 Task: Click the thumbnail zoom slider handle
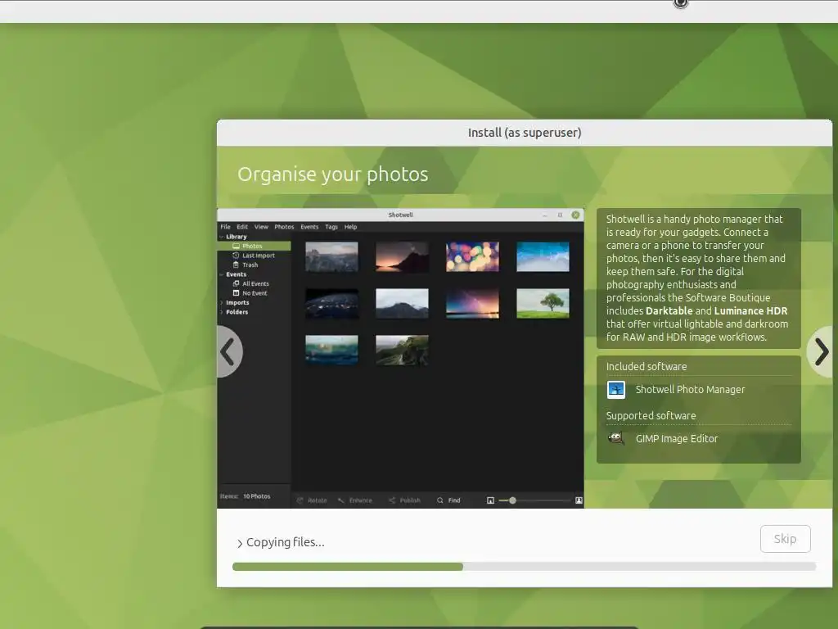[x=512, y=500]
